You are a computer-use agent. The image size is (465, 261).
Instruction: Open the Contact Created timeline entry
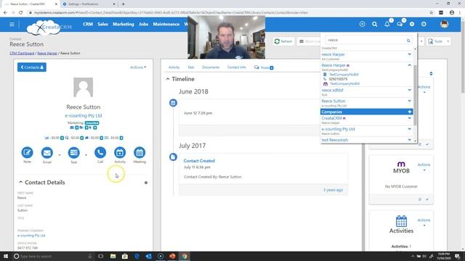click(x=199, y=161)
